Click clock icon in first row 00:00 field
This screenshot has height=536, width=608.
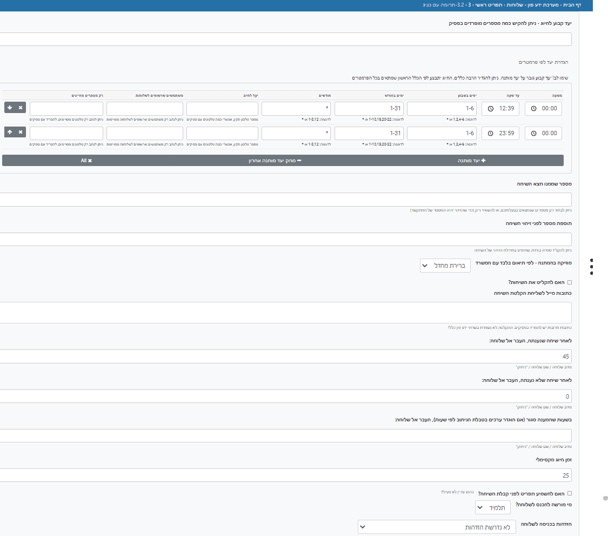tap(533, 109)
